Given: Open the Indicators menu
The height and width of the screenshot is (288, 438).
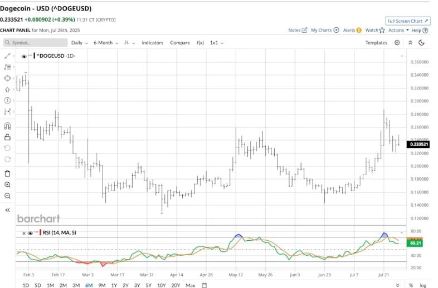Looking at the screenshot, I should (152, 43).
